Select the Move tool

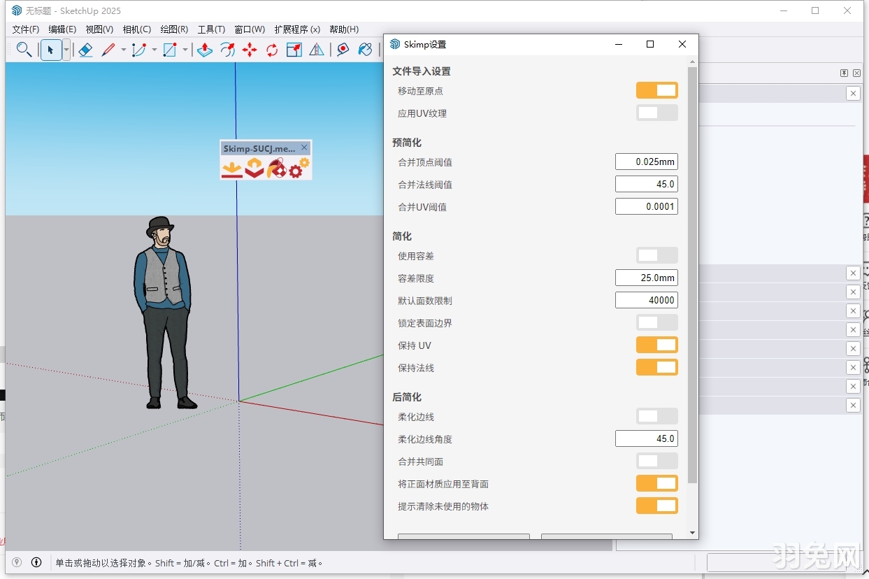pos(250,50)
